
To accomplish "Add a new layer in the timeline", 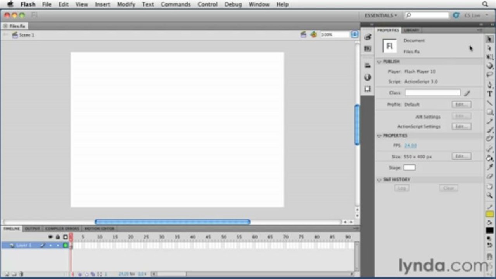I will (x=7, y=274).
